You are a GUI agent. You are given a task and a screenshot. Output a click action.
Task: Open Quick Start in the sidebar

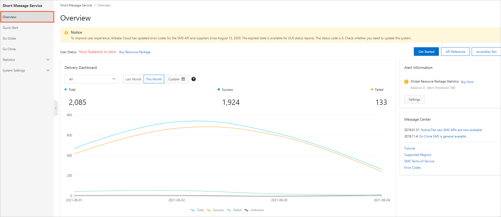[11, 28]
